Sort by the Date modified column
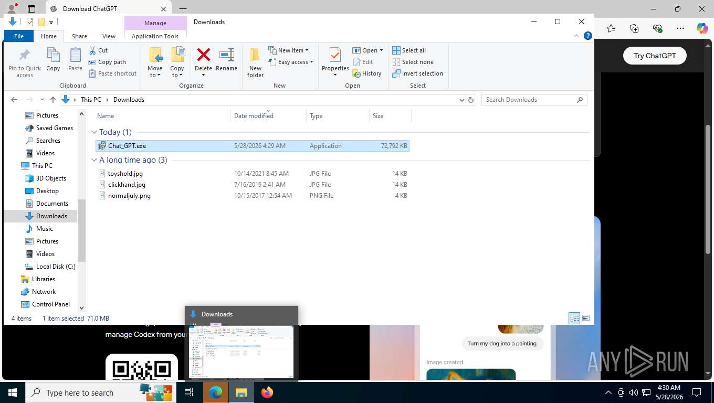714x403 pixels. [x=268, y=116]
